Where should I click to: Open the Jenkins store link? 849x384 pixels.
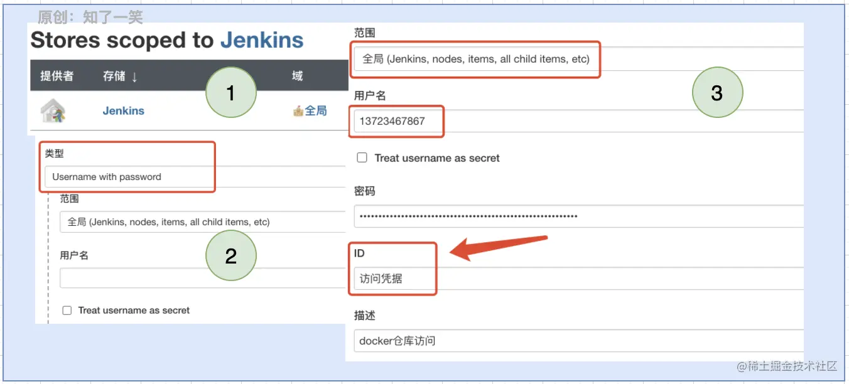tap(123, 110)
